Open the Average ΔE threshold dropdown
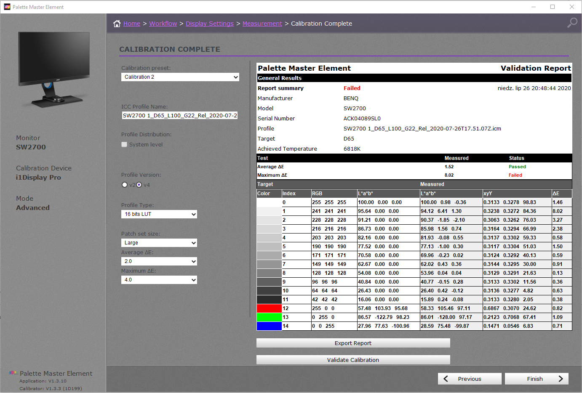The width and height of the screenshot is (582, 393). point(159,261)
